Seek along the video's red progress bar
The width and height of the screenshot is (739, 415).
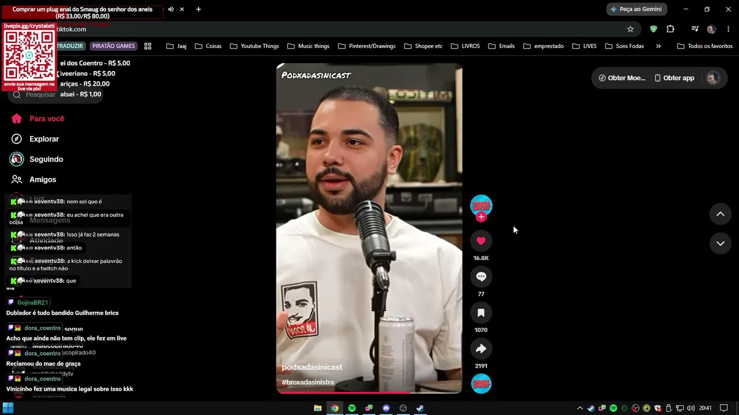pos(369,393)
